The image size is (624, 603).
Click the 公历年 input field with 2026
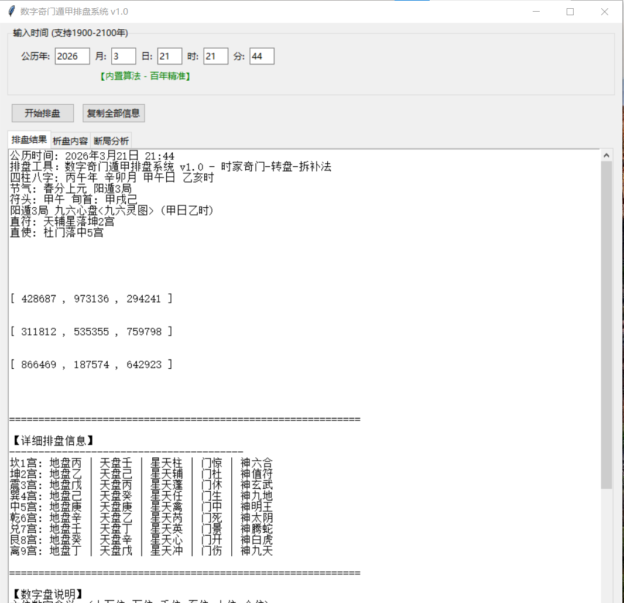click(x=72, y=56)
